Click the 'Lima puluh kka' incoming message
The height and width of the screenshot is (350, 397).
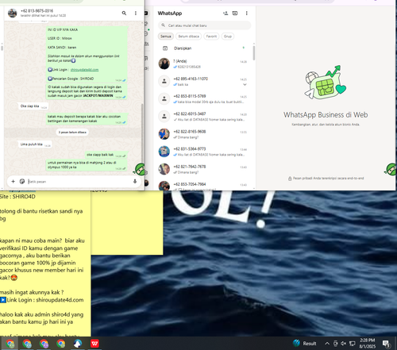(x=35, y=144)
